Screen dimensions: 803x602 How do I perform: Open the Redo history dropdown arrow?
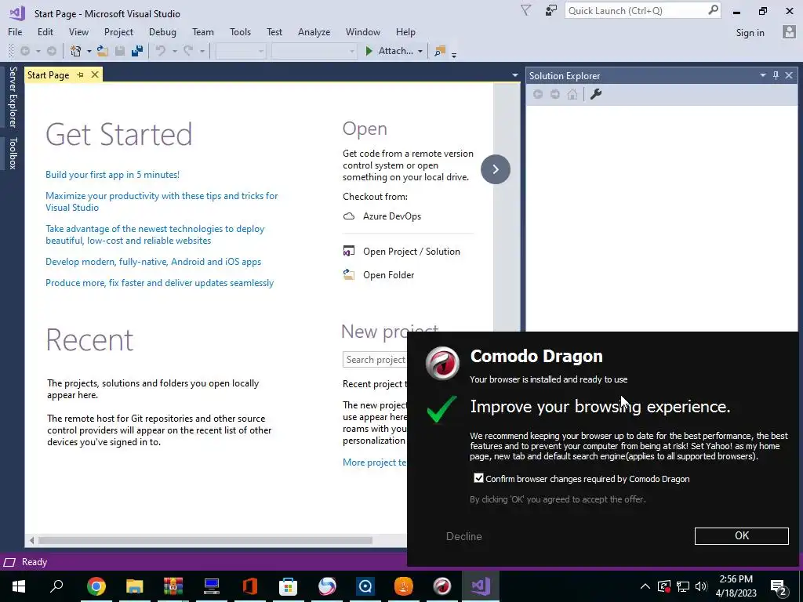(x=202, y=51)
